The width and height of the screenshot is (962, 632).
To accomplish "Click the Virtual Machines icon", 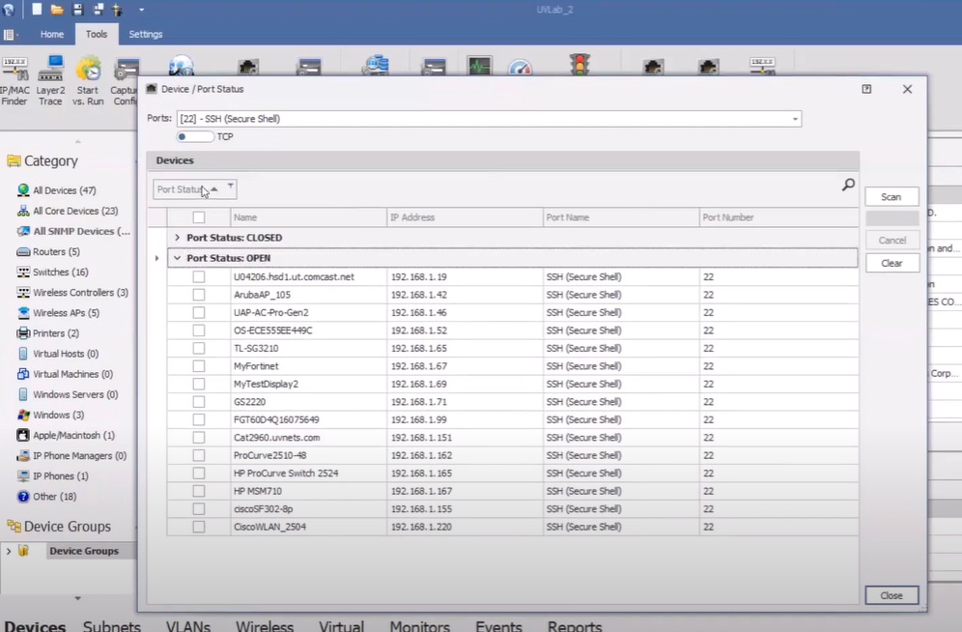I will tap(23, 374).
